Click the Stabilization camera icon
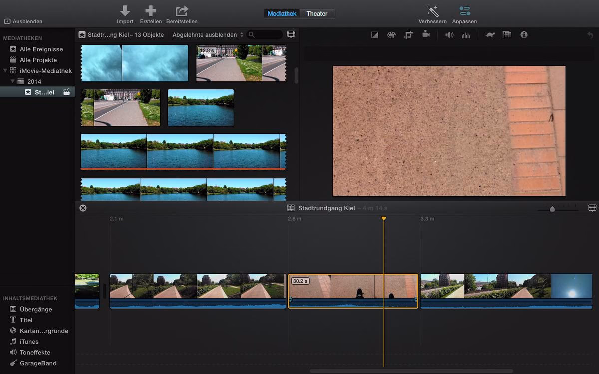This screenshot has height=374, width=599. click(x=427, y=35)
